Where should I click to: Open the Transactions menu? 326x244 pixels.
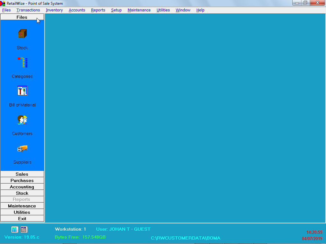coord(28,10)
